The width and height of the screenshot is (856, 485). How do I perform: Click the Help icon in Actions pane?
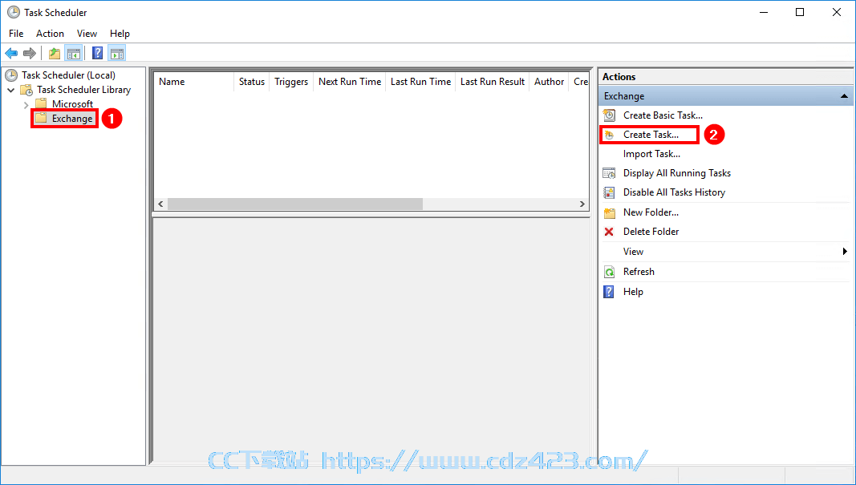(609, 292)
